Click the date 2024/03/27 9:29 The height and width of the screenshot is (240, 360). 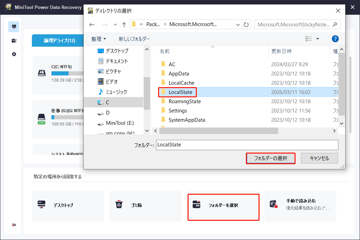[289, 64]
